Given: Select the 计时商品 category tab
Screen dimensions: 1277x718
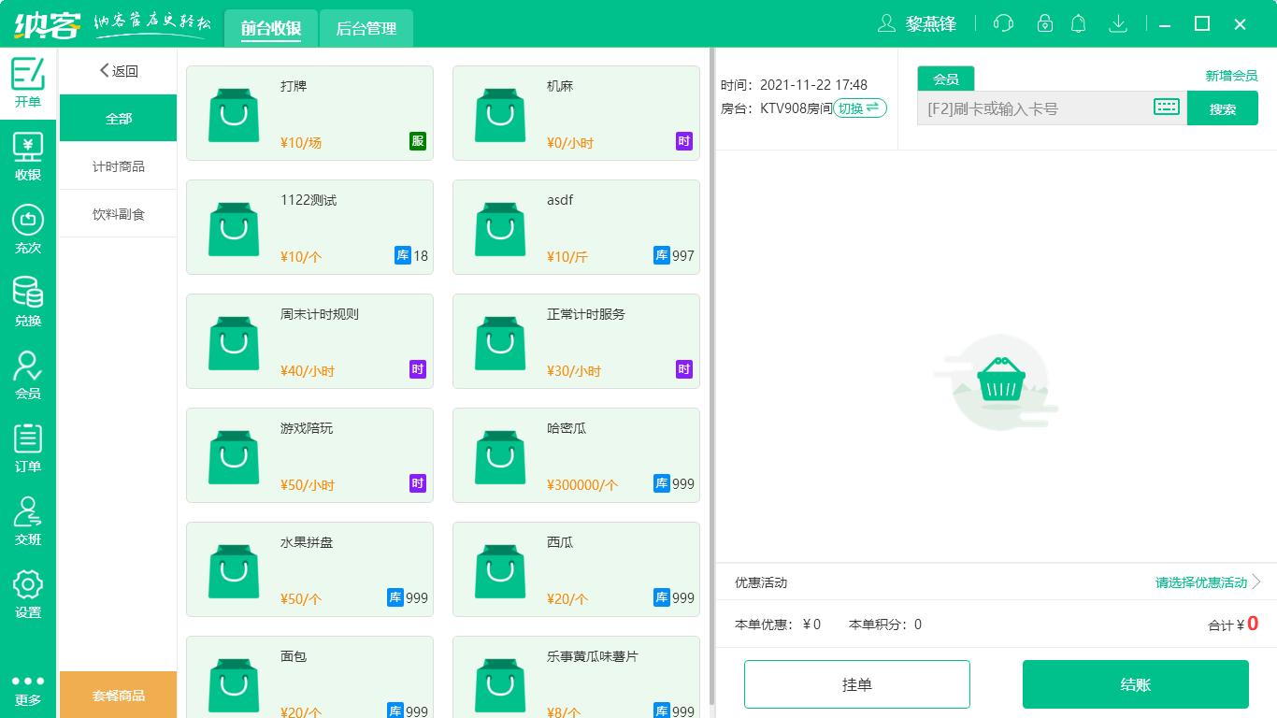Looking at the screenshot, I should click(x=117, y=165).
